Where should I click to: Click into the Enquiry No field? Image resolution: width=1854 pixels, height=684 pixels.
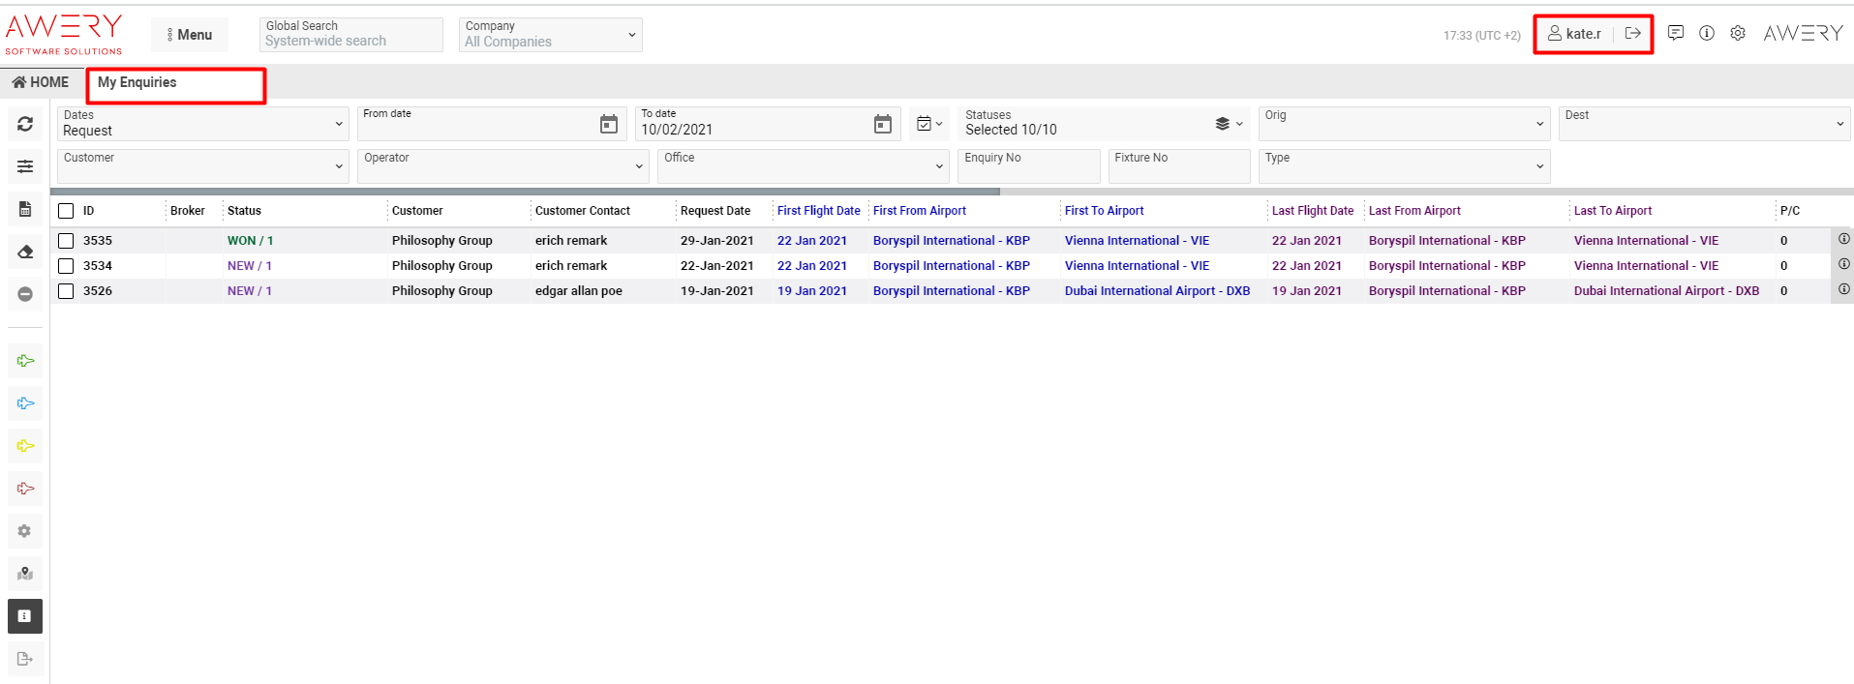[x=1027, y=166]
